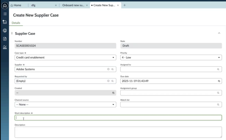Open the Case type dropdown

65,57
